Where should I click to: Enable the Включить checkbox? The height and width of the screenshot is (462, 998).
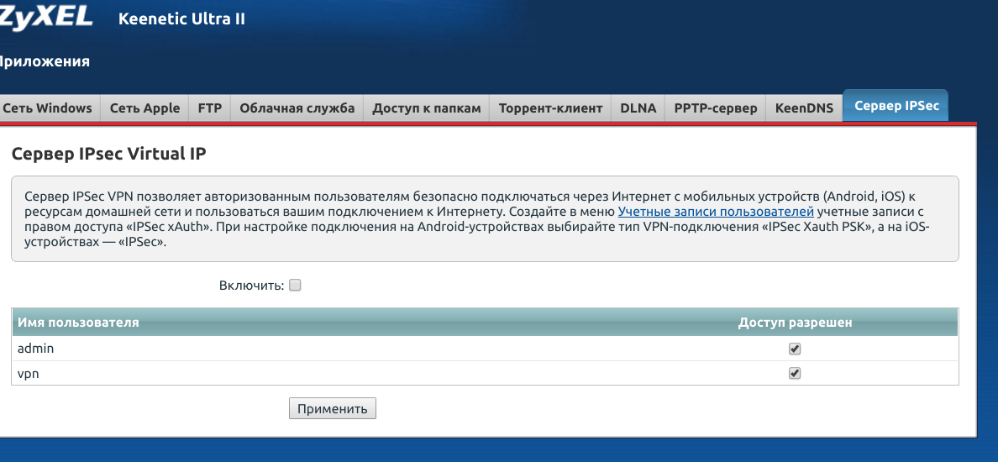pos(295,286)
